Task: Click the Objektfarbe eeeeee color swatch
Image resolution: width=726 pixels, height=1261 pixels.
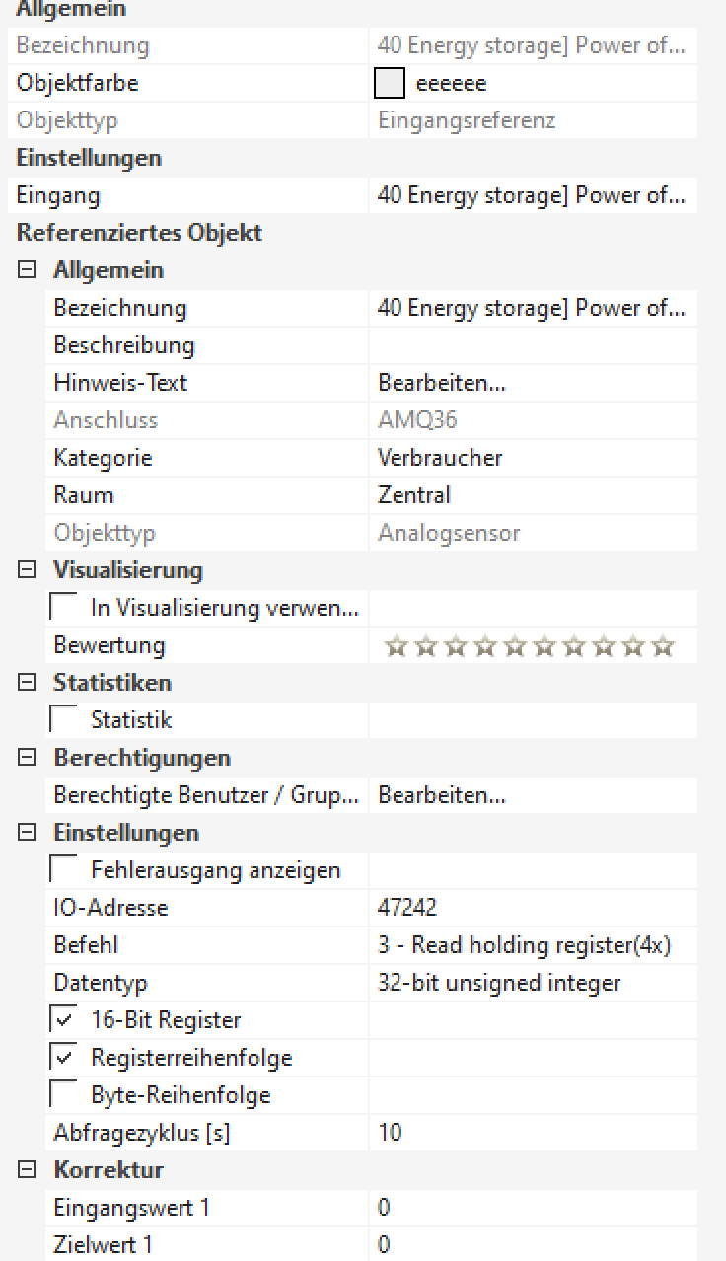Action: tap(390, 84)
